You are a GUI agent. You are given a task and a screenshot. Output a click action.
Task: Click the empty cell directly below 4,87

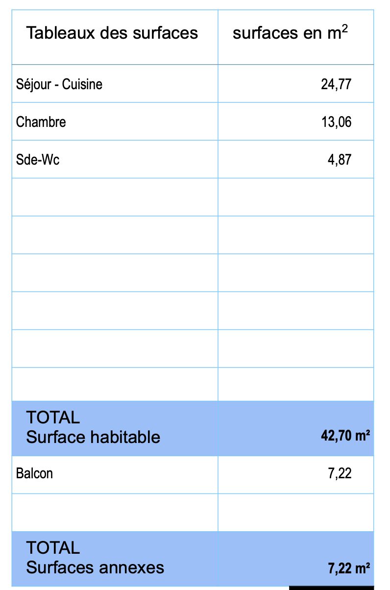pyautogui.click(x=295, y=197)
